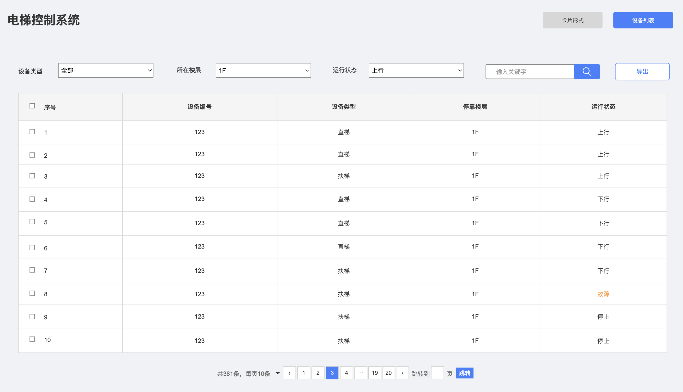Switch to 卡片形式 view
The height and width of the screenshot is (392, 683).
pyautogui.click(x=572, y=20)
